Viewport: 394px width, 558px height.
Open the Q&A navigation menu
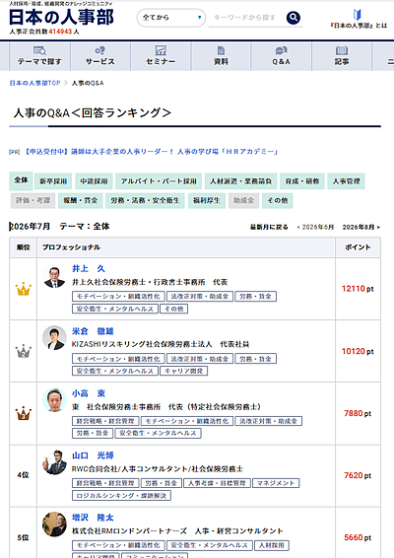(282, 56)
